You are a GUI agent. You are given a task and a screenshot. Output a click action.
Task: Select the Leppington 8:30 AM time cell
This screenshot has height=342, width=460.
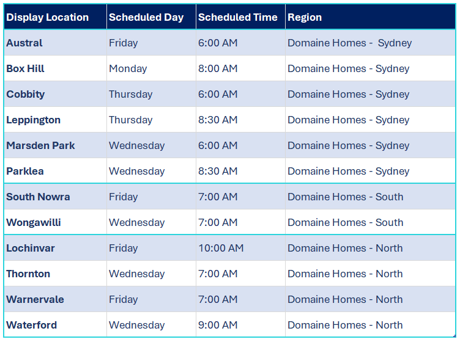[240, 120]
